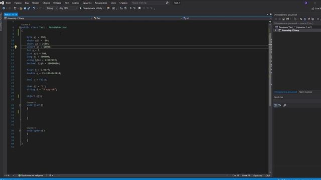Click the Пробелы status bar entry
Image resolution: width=321 pixels, height=180 pixels.
coord(258,175)
